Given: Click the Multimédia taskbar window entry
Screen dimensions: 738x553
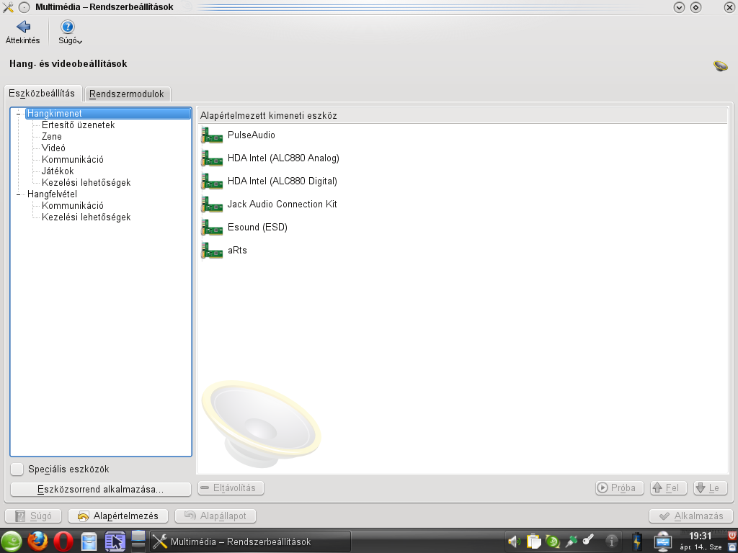Looking at the screenshot, I should coord(250,541).
